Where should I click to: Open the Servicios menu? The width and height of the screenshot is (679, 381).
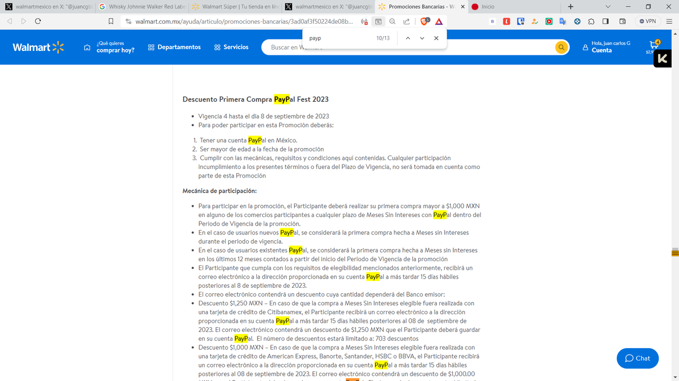coord(231,47)
